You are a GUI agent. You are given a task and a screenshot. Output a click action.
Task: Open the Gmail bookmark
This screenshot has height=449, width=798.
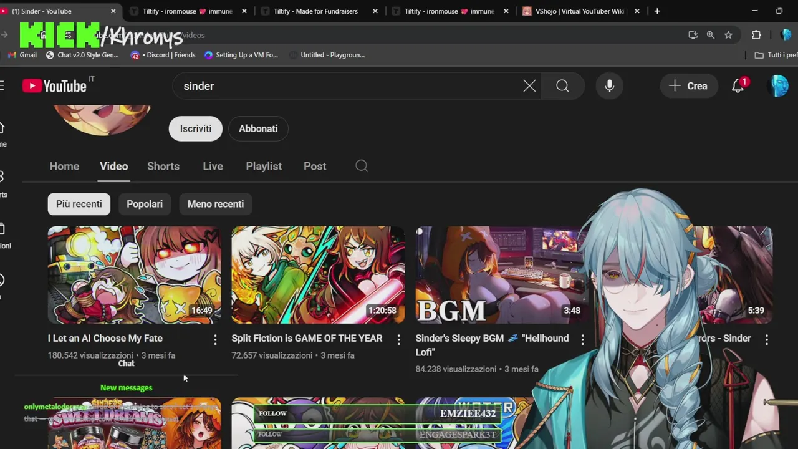pos(22,55)
